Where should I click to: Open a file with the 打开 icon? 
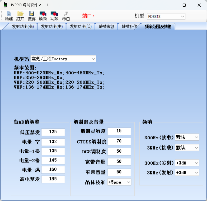pos(20,16)
